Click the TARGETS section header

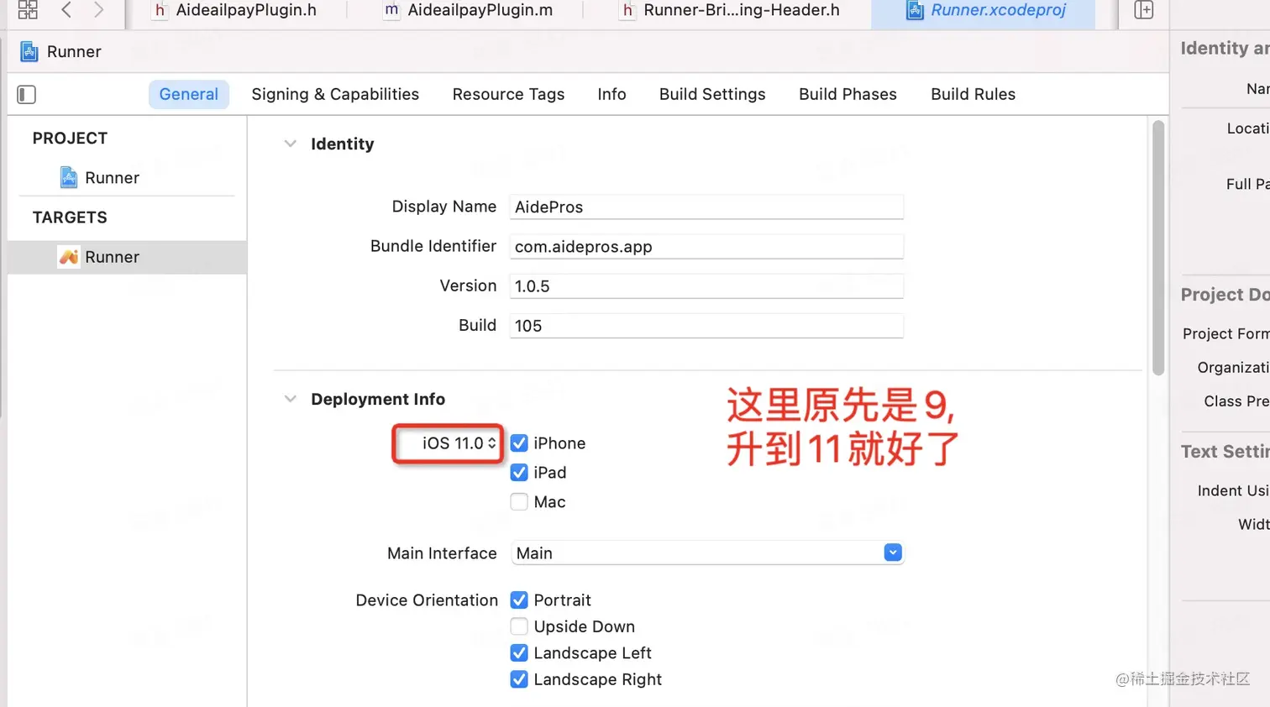(70, 217)
